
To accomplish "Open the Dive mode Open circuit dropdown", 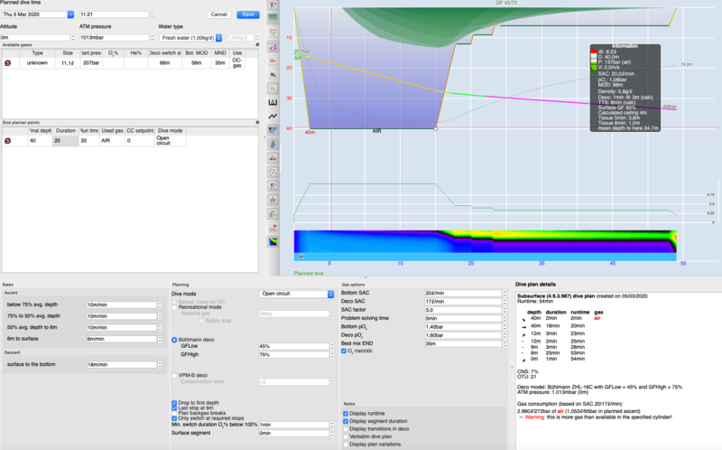I will 295,294.
